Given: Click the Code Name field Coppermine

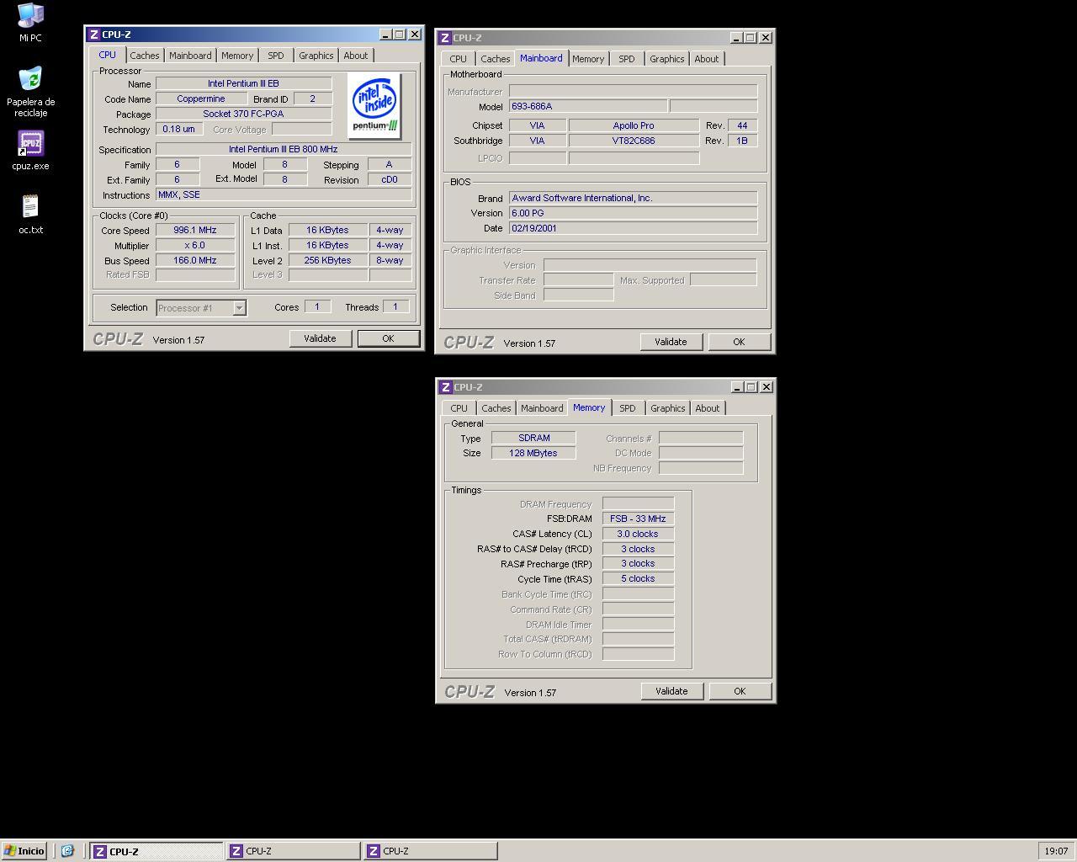Looking at the screenshot, I should point(201,99).
